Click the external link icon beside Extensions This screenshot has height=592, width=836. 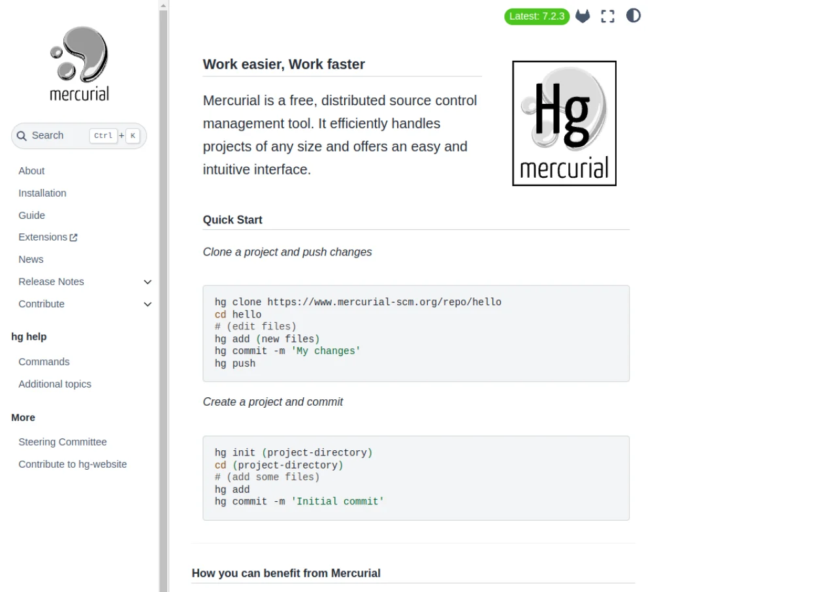[74, 238]
